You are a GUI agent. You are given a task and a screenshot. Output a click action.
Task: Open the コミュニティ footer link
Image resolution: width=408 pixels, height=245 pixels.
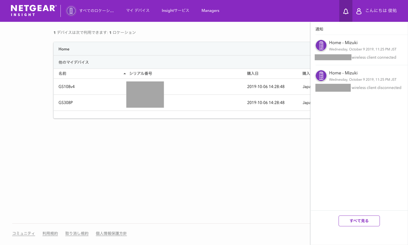point(23,233)
